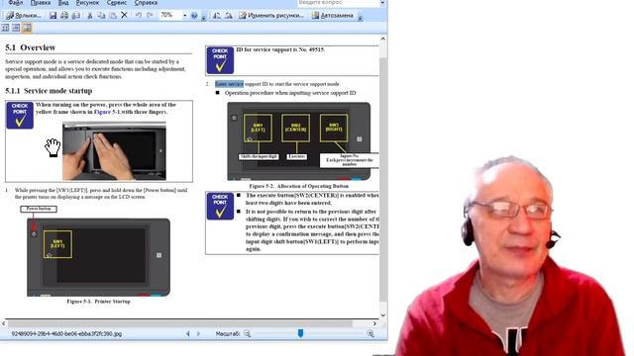Image resolution: width=634 pixels, height=356 pixels.
Task: Click the Undo arrow icon
Action: pos(139,16)
